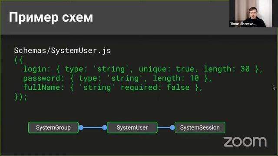Click the line between SystemUser and SystemSession

pos(164,127)
